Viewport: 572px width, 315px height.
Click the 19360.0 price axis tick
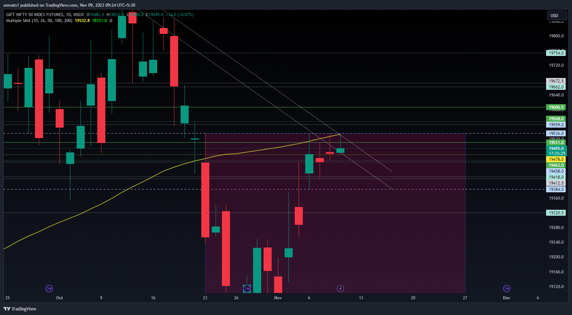tap(556, 198)
